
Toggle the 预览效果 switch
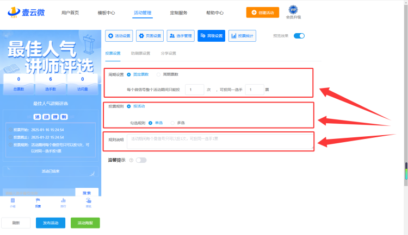point(299,36)
